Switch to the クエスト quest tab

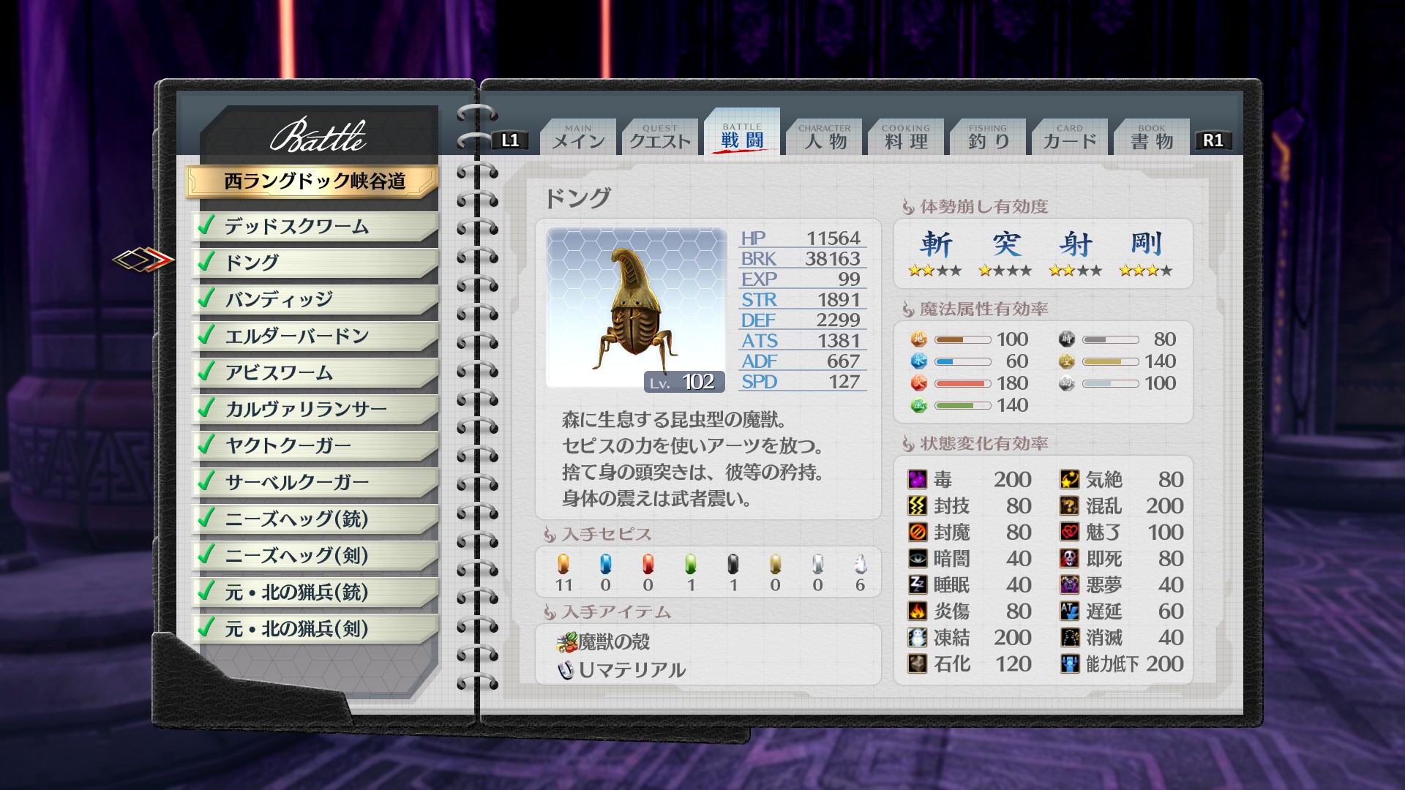[x=660, y=138]
